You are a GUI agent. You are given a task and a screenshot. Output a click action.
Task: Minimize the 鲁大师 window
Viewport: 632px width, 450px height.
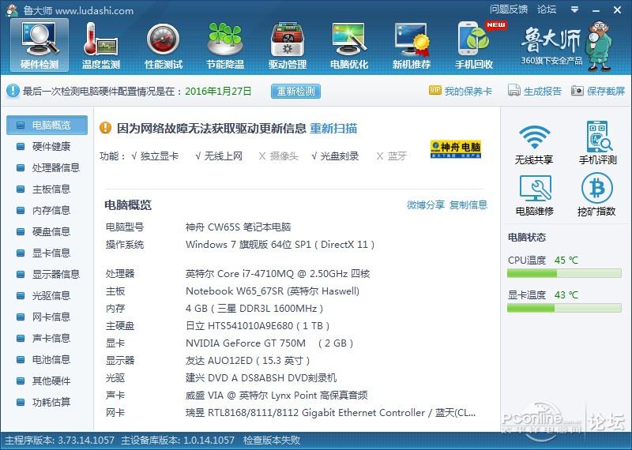coord(596,9)
